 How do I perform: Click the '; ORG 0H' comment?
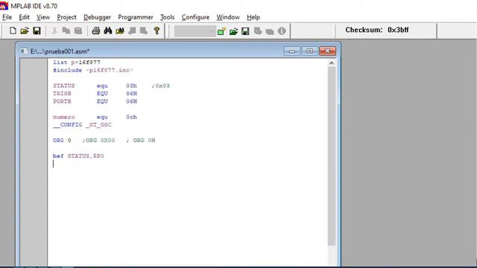click(x=141, y=141)
